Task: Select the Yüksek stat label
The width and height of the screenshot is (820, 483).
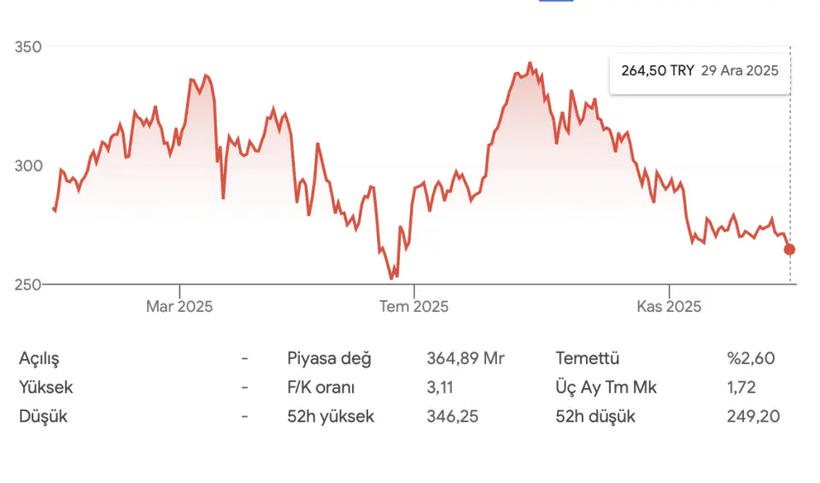Action: coord(45,387)
